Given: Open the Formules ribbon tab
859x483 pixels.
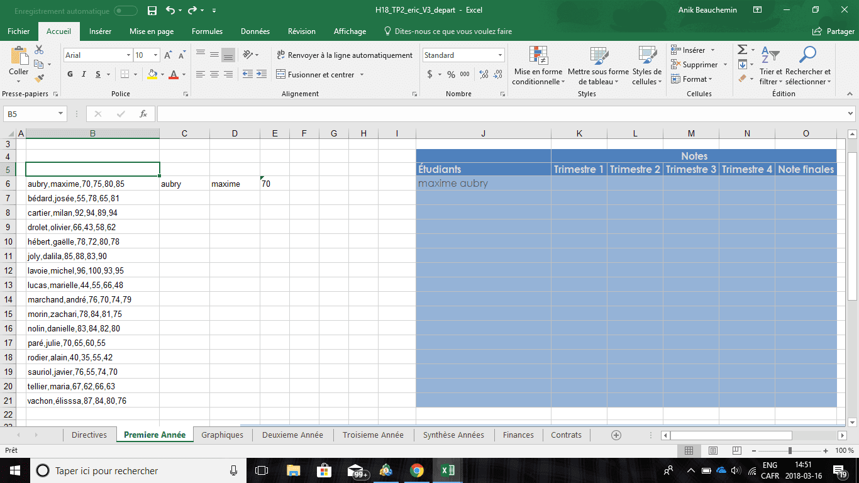Looking at the screenshot, I should (x=207, y=31).
